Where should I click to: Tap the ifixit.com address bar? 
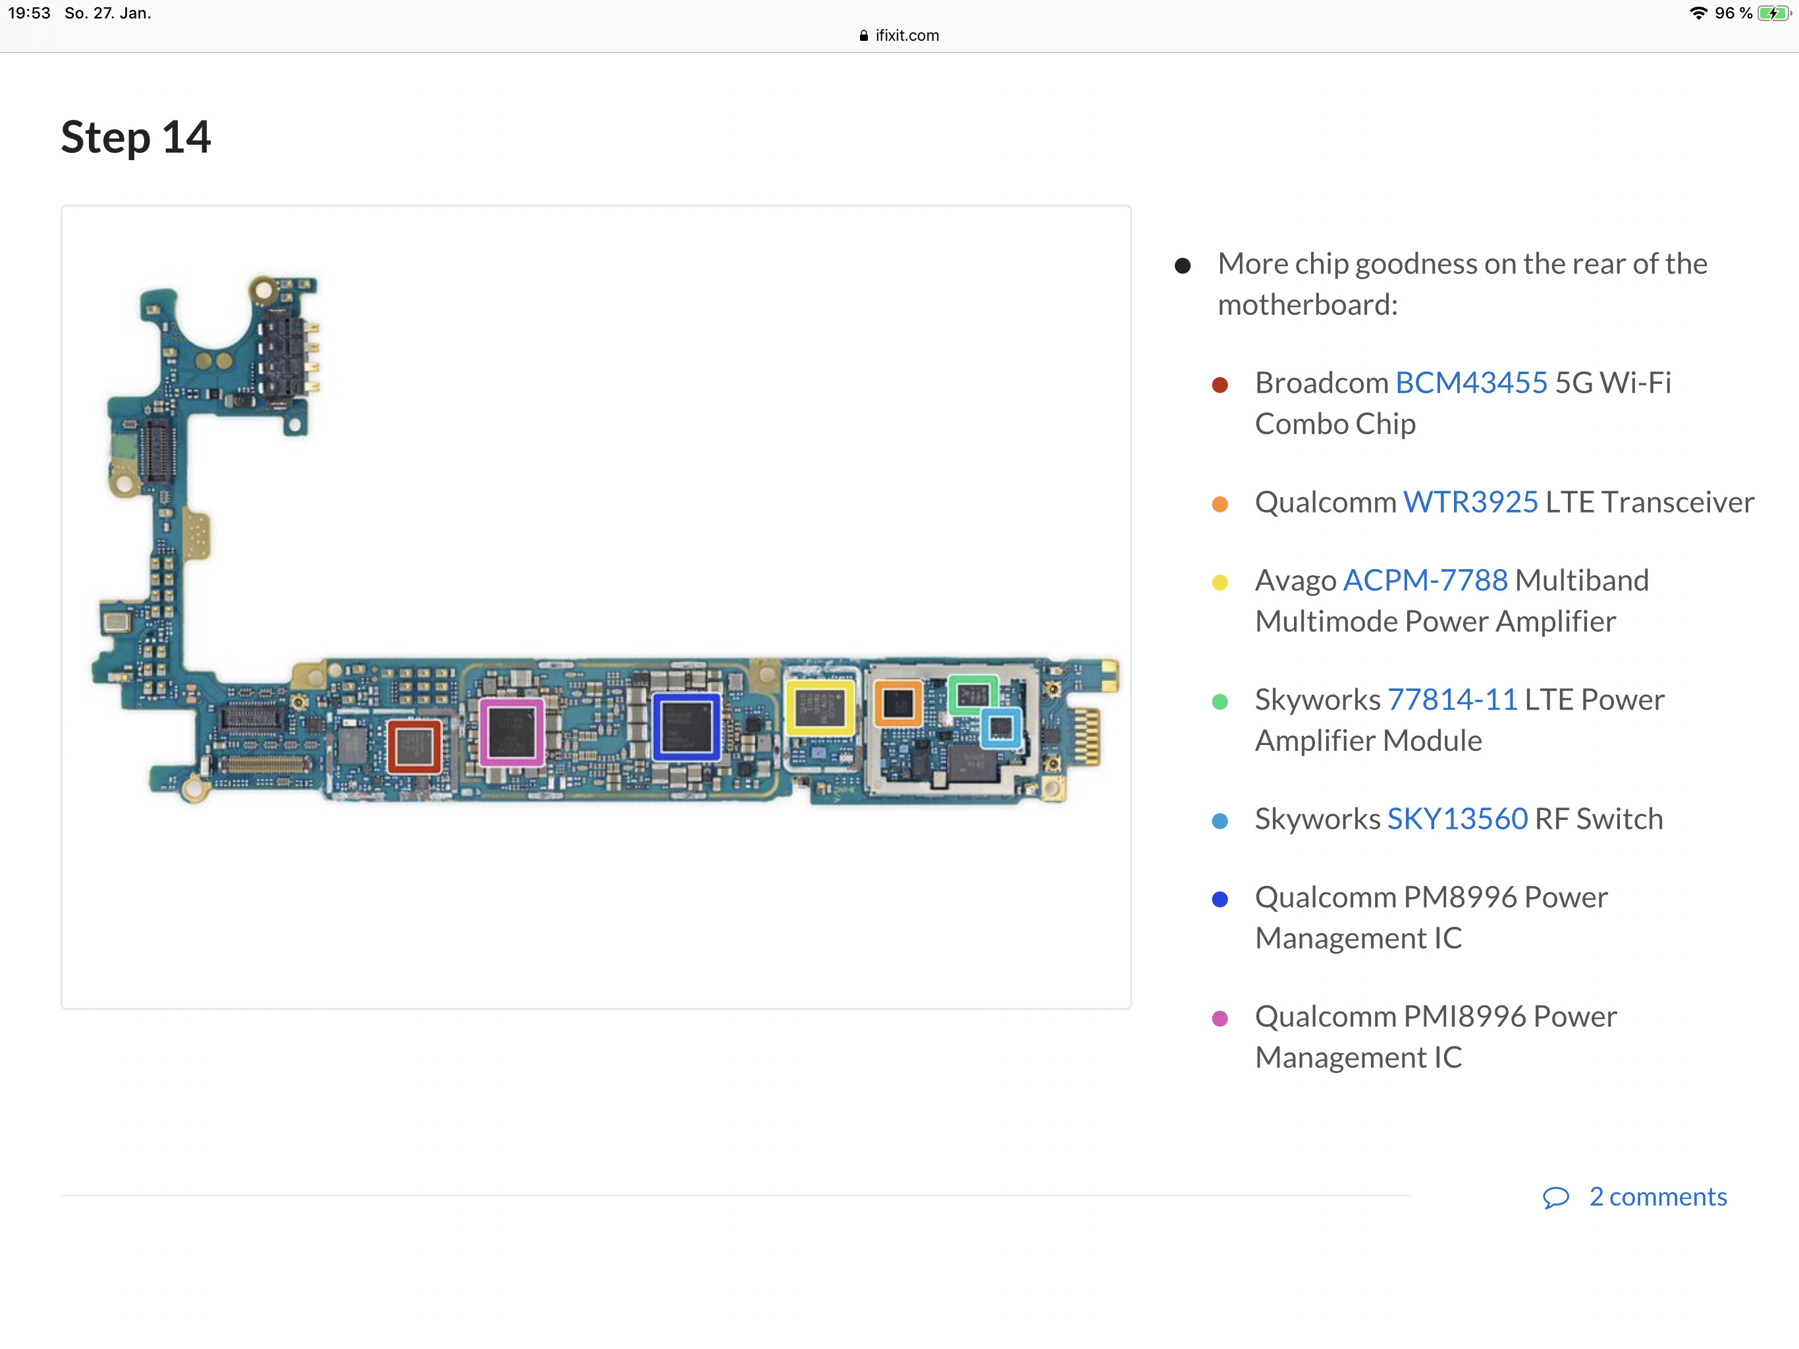(899, 35)
